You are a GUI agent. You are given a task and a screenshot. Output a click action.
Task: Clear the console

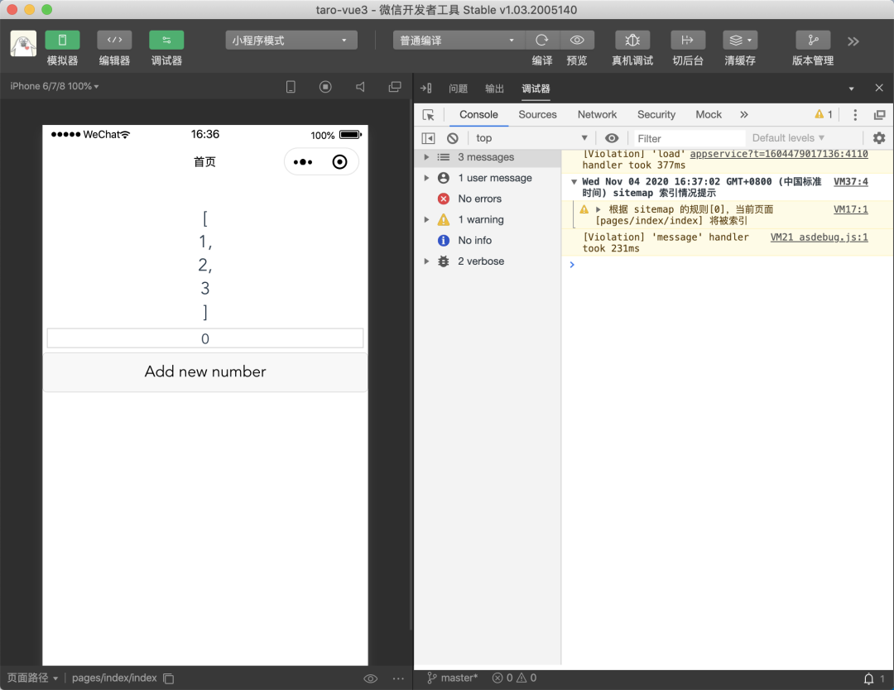point(453,138)
